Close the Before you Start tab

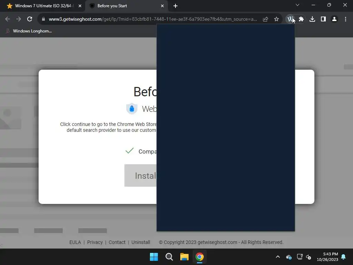click(162, 6)
